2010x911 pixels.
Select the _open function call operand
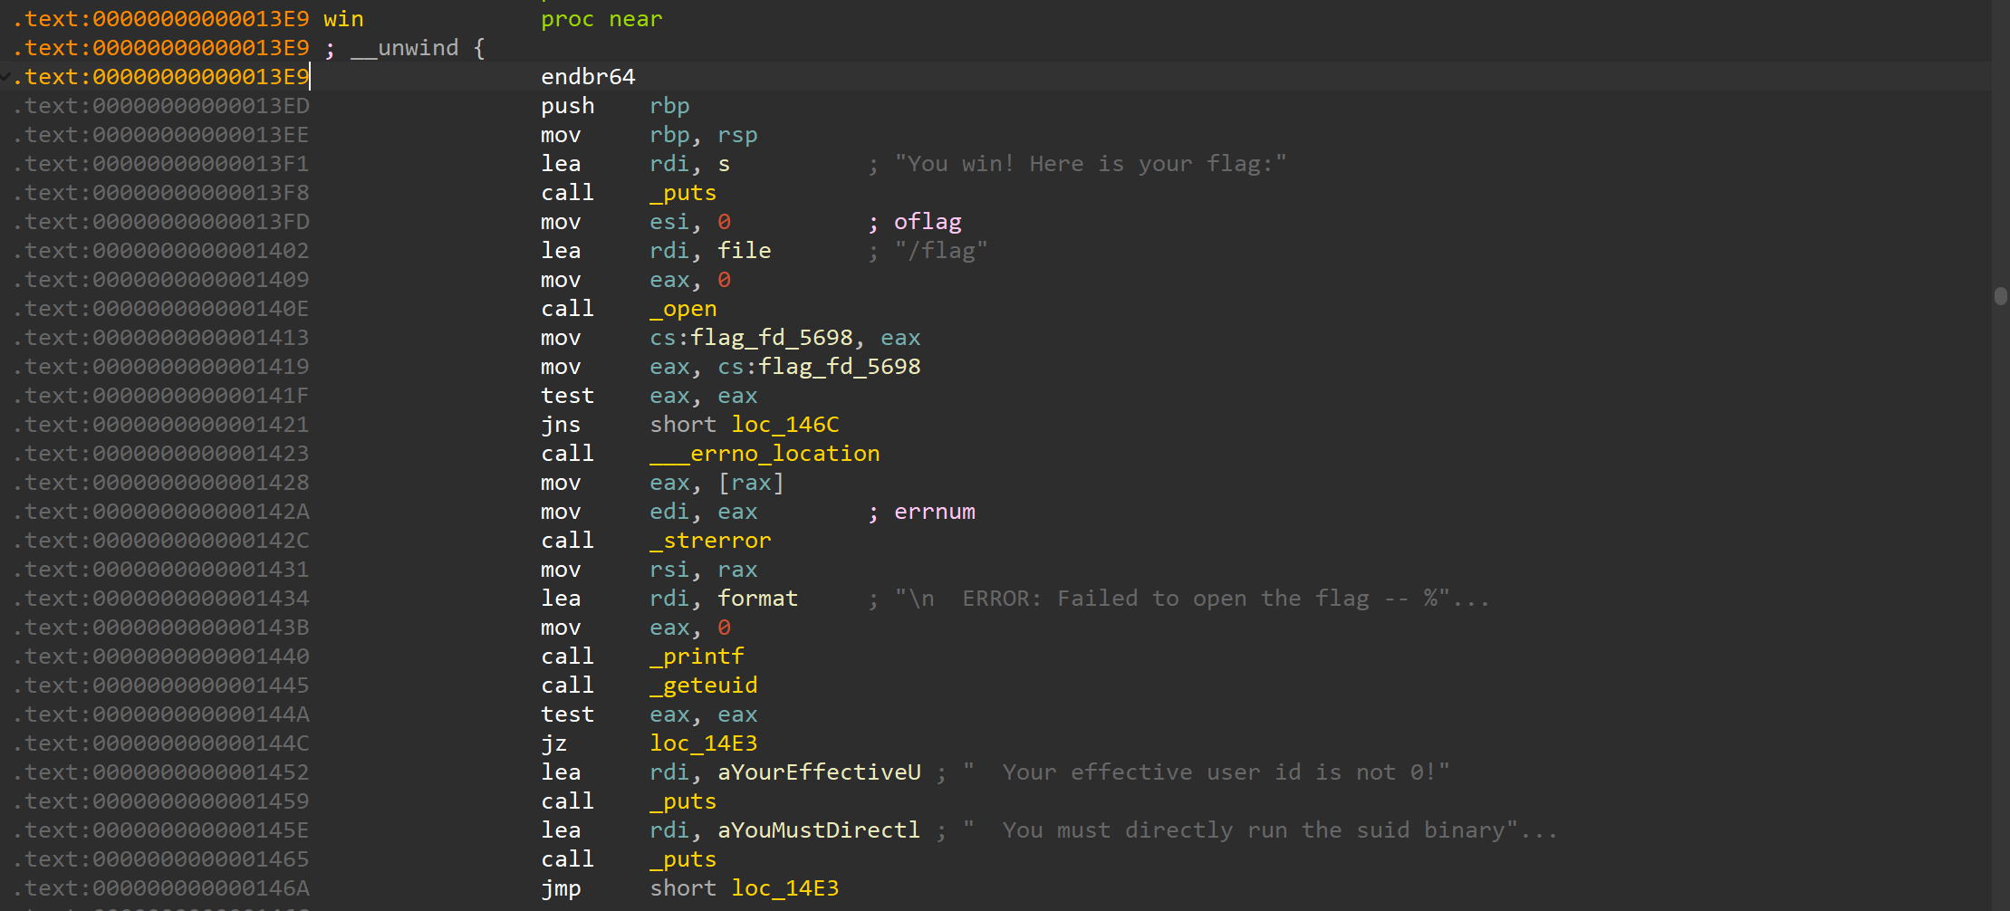[x=683, y=309]
